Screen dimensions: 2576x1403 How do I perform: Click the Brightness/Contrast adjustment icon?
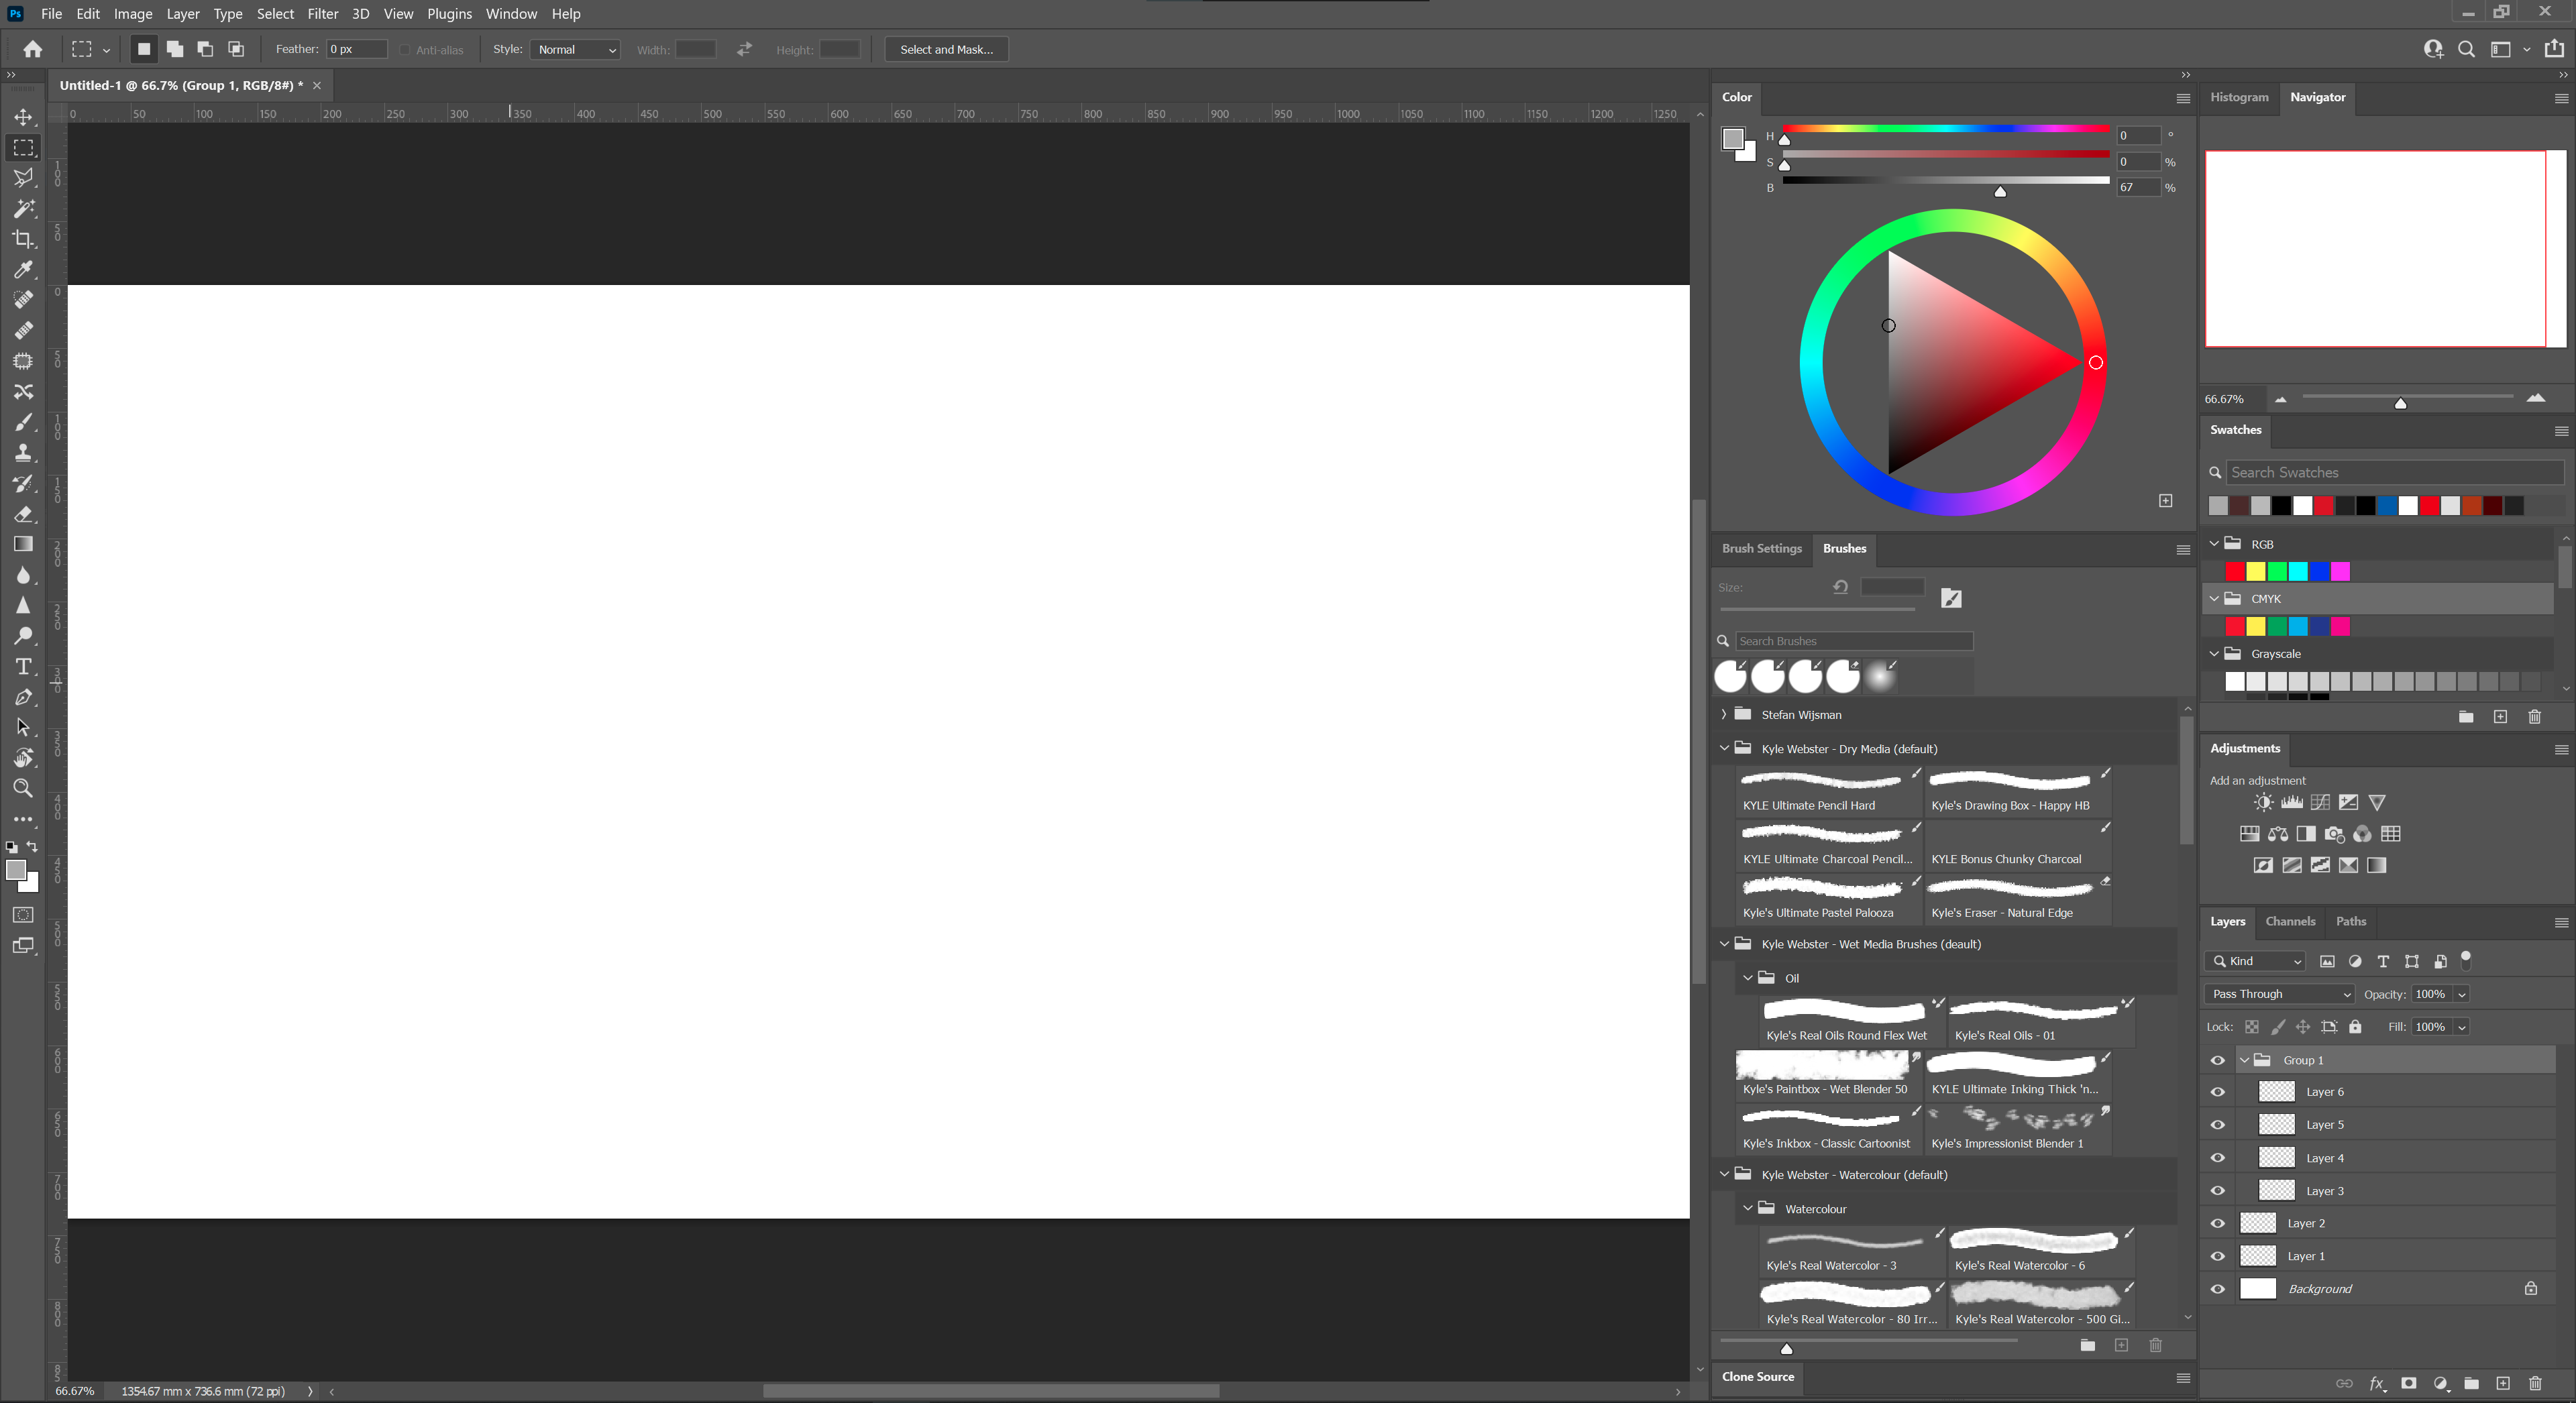[x=2263, y=803]
